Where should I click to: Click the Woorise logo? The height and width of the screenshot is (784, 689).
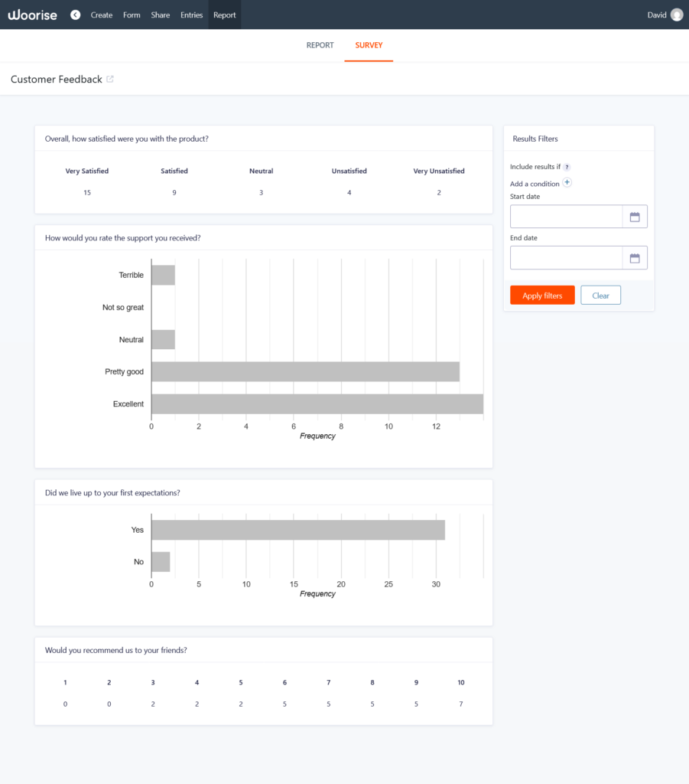tap(31, 14)
